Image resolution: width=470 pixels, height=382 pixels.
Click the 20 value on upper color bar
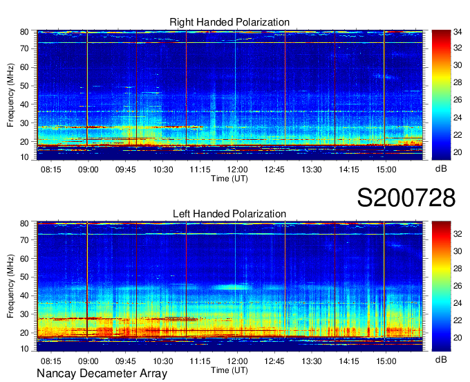pos(458,152)
